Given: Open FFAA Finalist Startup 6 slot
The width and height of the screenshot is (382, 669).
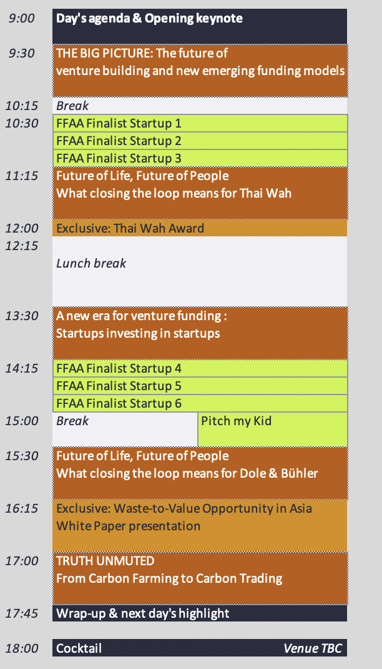Looking at the screenshot, I should click(199, 403).
